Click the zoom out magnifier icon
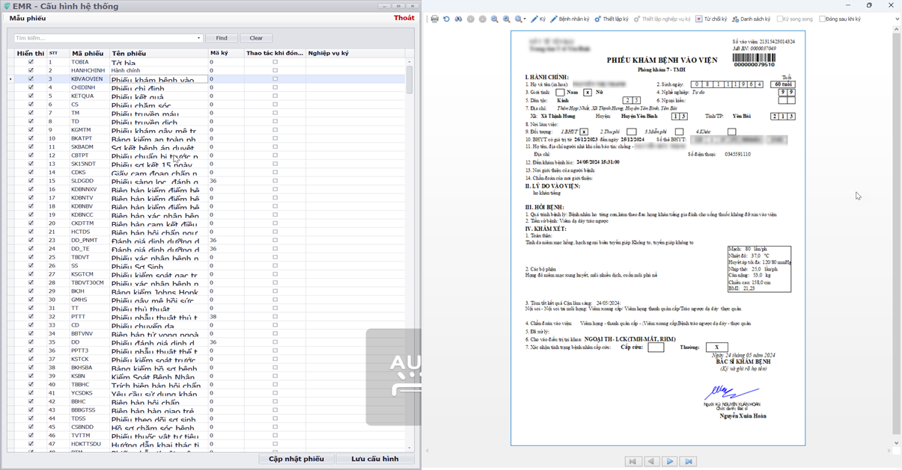This screenshot has height=470, width=902. (495, 19)
